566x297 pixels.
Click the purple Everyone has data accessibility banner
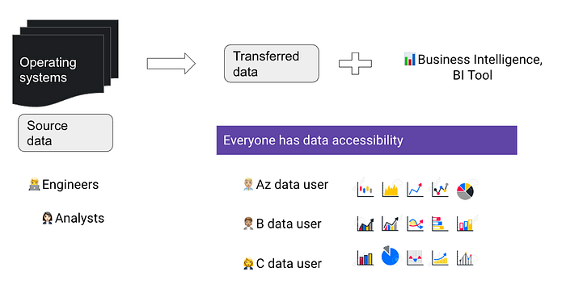click(x=367, y=140)
